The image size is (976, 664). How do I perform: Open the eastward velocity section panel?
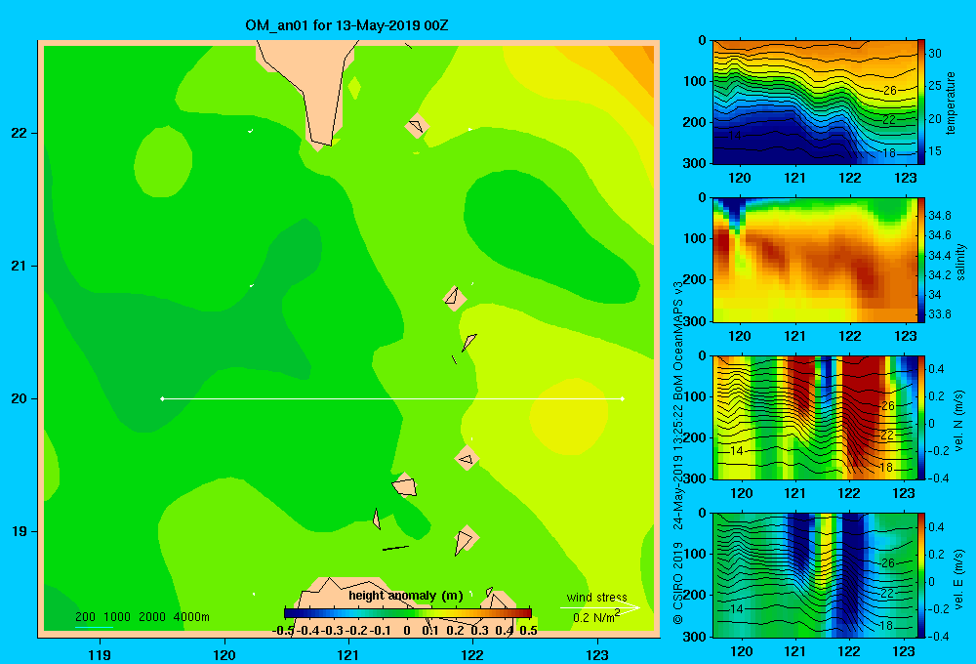click(814, 575)
